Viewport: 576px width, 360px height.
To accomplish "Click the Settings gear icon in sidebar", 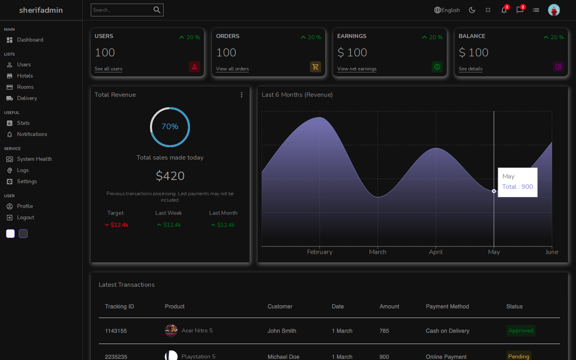I will click(10, 182).
